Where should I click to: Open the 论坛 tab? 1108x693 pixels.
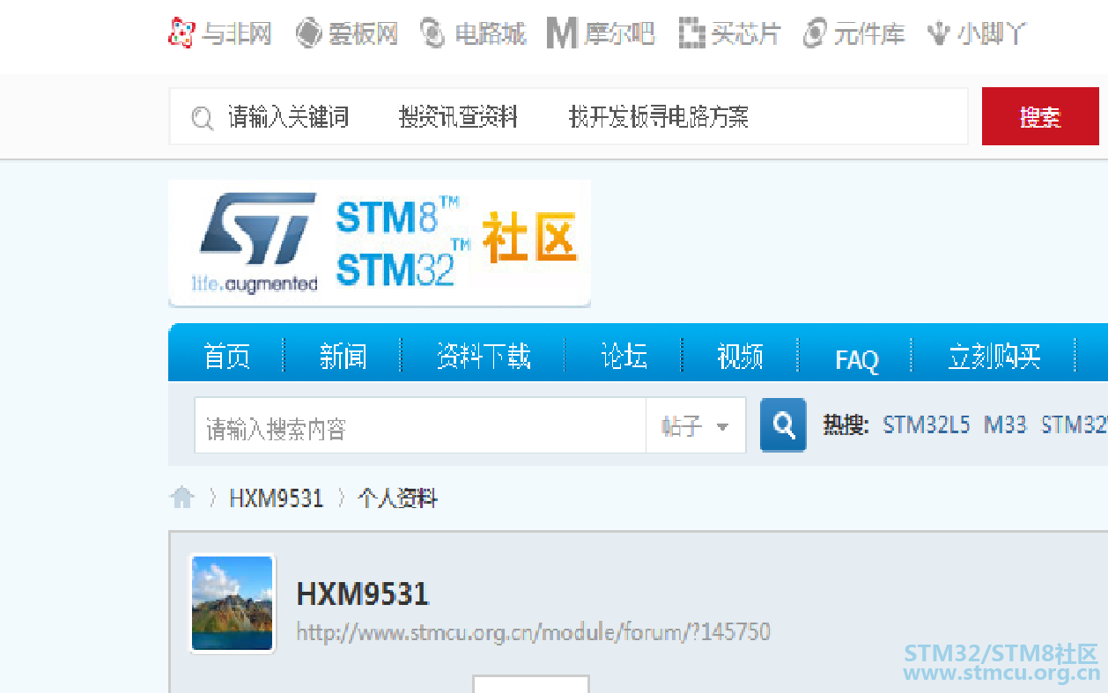pyautogui.click(x=624, y=357)
